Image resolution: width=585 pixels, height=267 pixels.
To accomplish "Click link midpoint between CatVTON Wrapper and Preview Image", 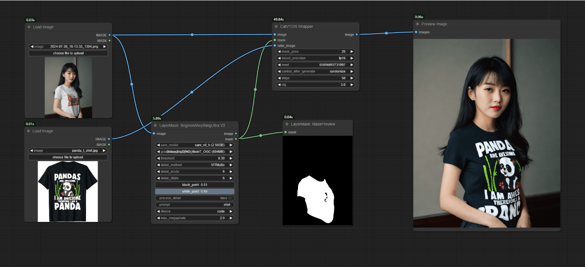I will coord(386,33).
